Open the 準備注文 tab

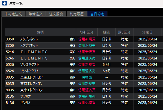point(36,14)
